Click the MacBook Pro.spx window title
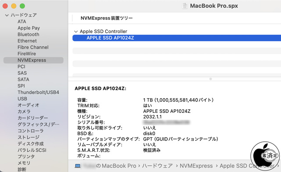281x172 pixels. [214, 6]
